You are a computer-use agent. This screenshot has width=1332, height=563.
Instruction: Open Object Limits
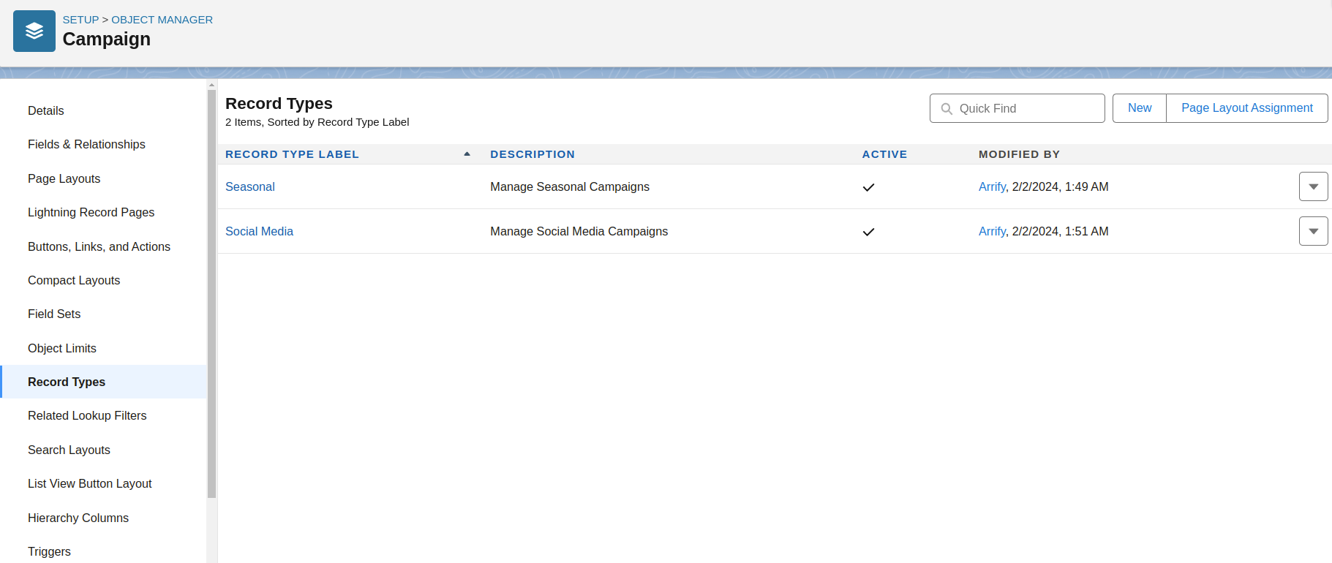point(62,348)
